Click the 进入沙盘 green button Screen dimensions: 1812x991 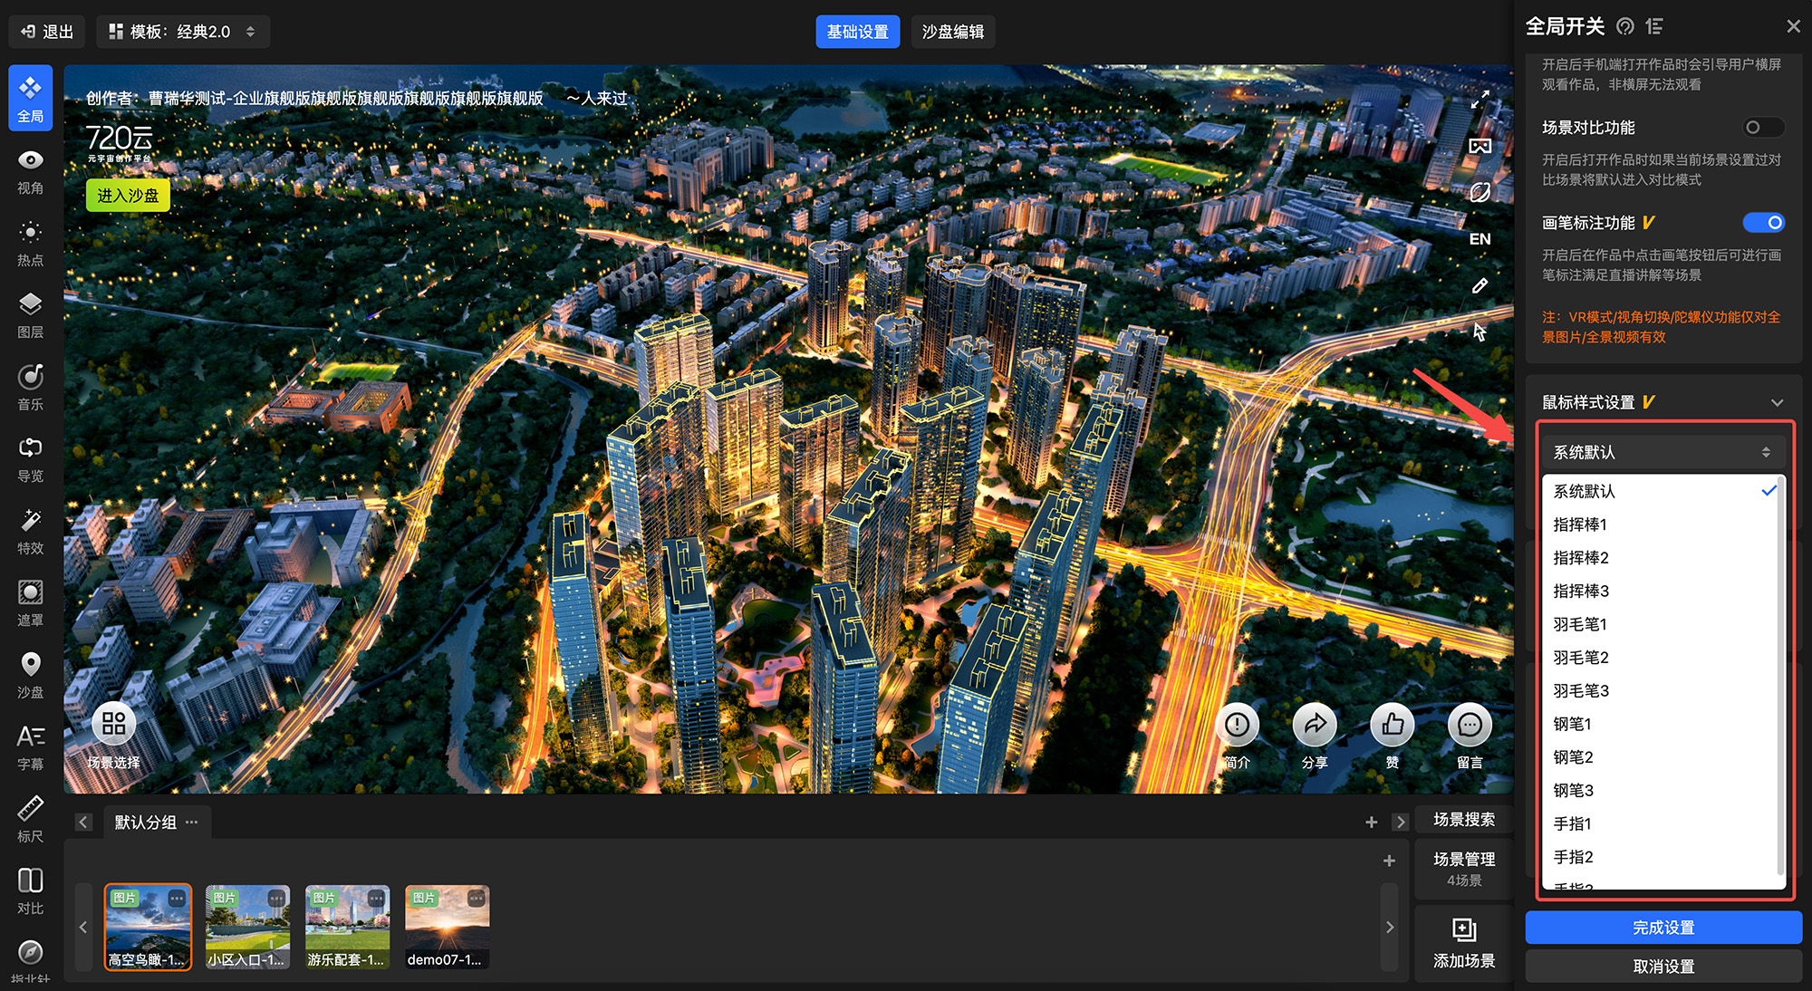click(x=128, y=196)
